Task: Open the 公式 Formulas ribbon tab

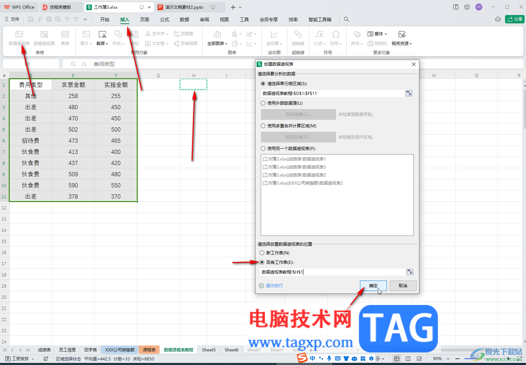Action: [165, 20]
